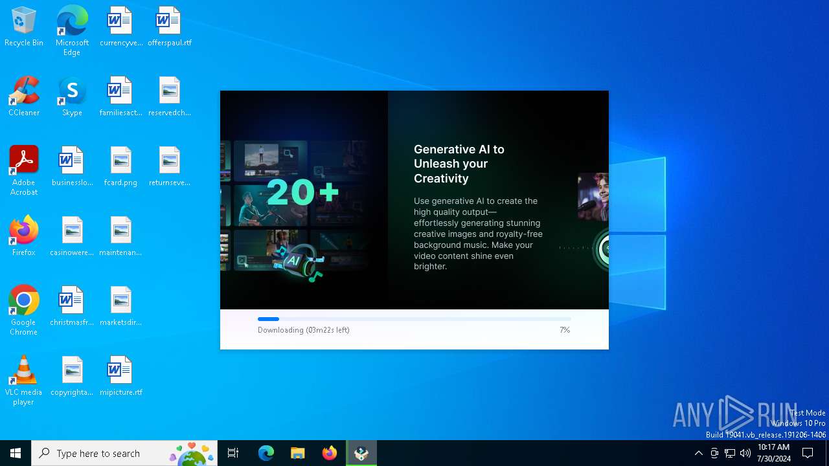This screenshot has width=829, height=466.
Task: Open the Action Center notifications
Action: pyautogui.click(x=808, y=453)
